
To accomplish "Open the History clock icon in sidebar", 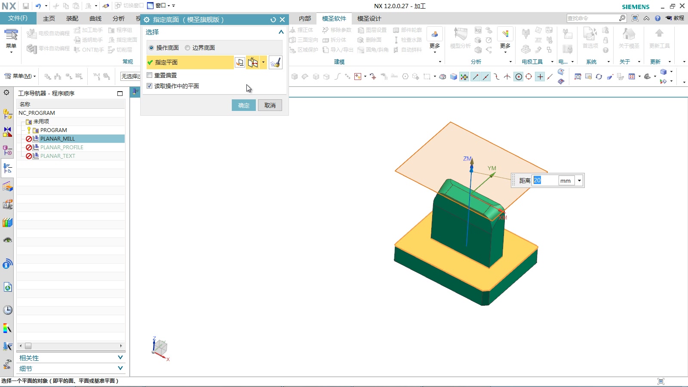I will (8, 310).
